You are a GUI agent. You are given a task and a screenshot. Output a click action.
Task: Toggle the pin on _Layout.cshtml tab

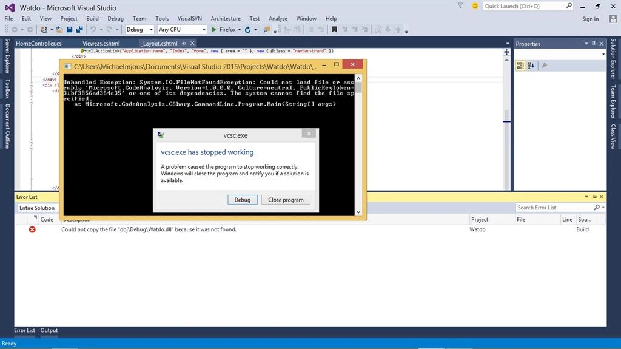184,43
